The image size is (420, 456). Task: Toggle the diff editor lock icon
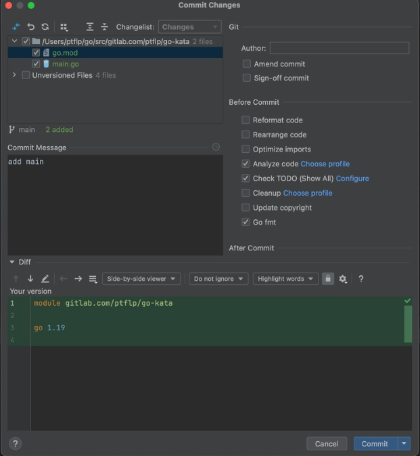click(x=328, y=279)
